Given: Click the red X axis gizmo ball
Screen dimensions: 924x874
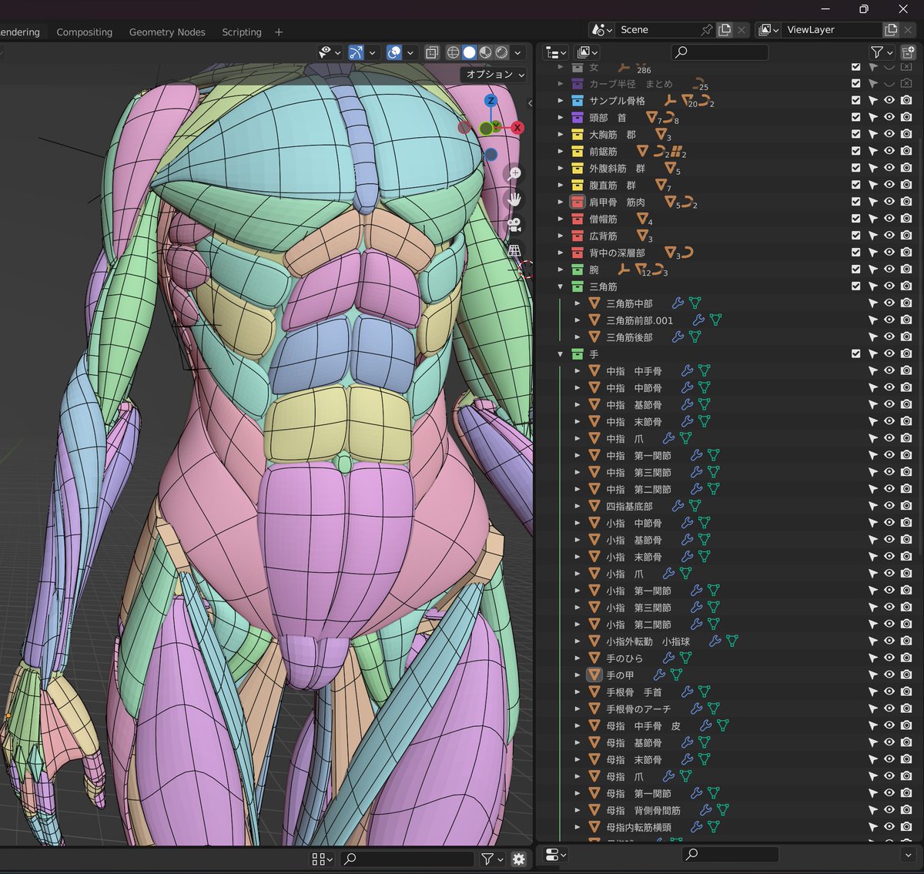Looking at the screenshot, I should point(517,128).
